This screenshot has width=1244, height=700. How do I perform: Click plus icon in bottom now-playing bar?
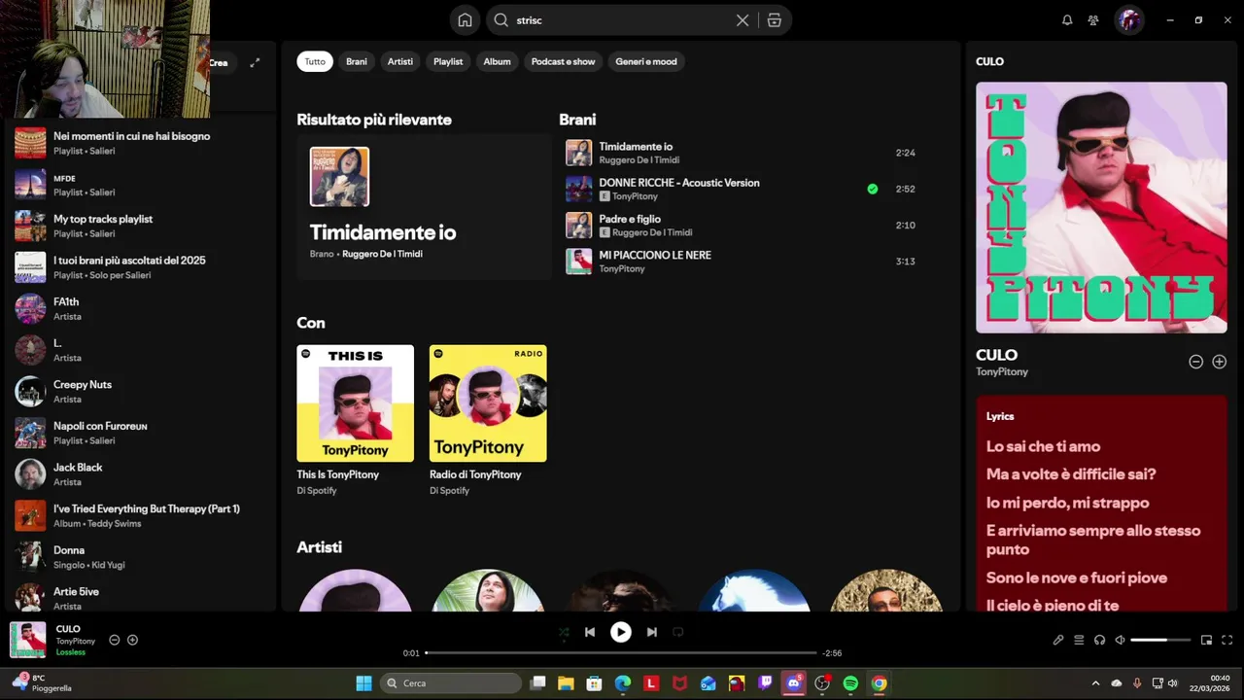132,640
